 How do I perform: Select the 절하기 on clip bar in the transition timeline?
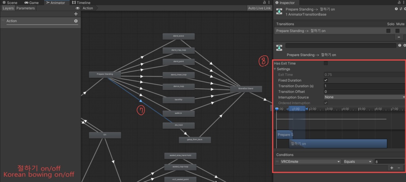point(338,144)
